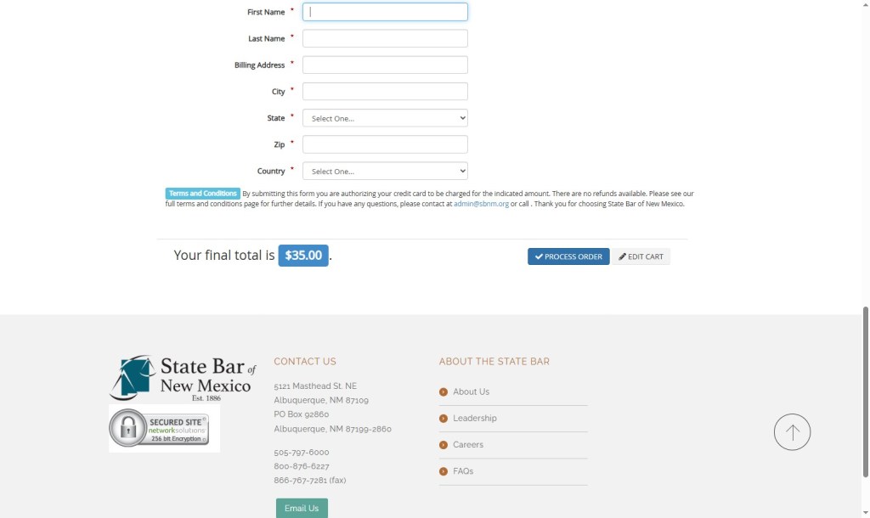Open the Careers footer link

tap(468, 445)
